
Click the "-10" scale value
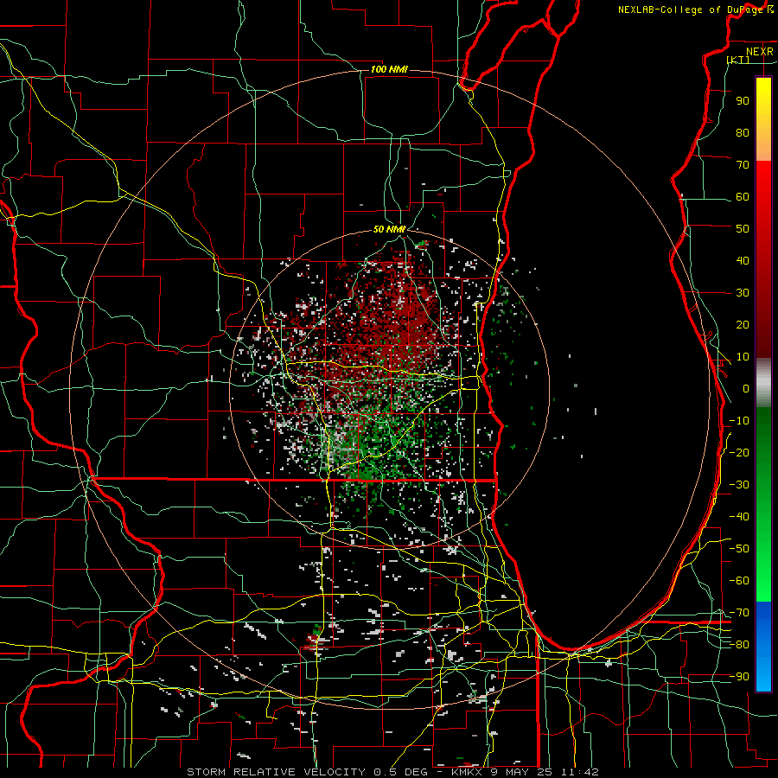(x=739, y=421)
